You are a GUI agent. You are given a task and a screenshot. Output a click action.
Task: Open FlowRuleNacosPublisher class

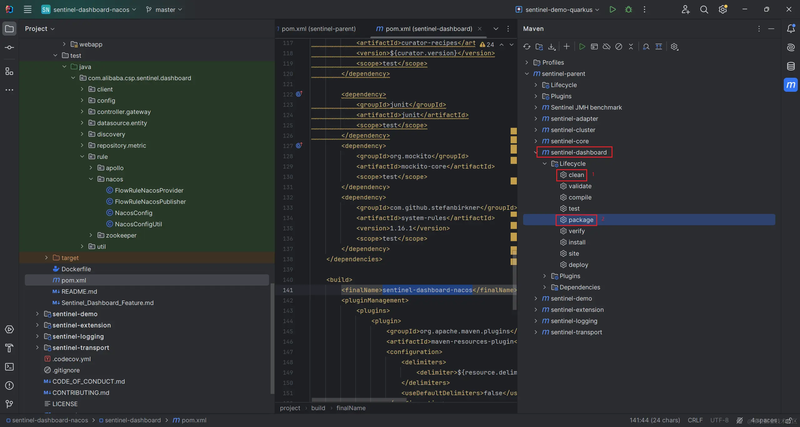[x=146, y=202]
